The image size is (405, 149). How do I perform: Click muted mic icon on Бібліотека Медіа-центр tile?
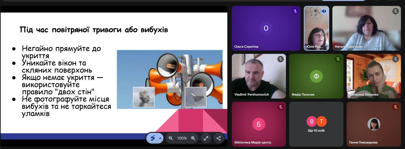point(280,107)
